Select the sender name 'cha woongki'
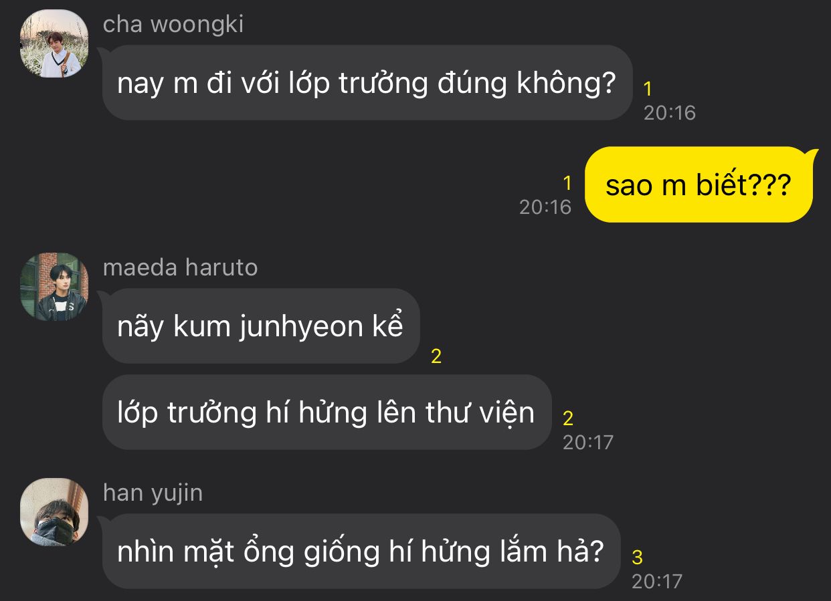831x601 pixels. click(173, 25)
